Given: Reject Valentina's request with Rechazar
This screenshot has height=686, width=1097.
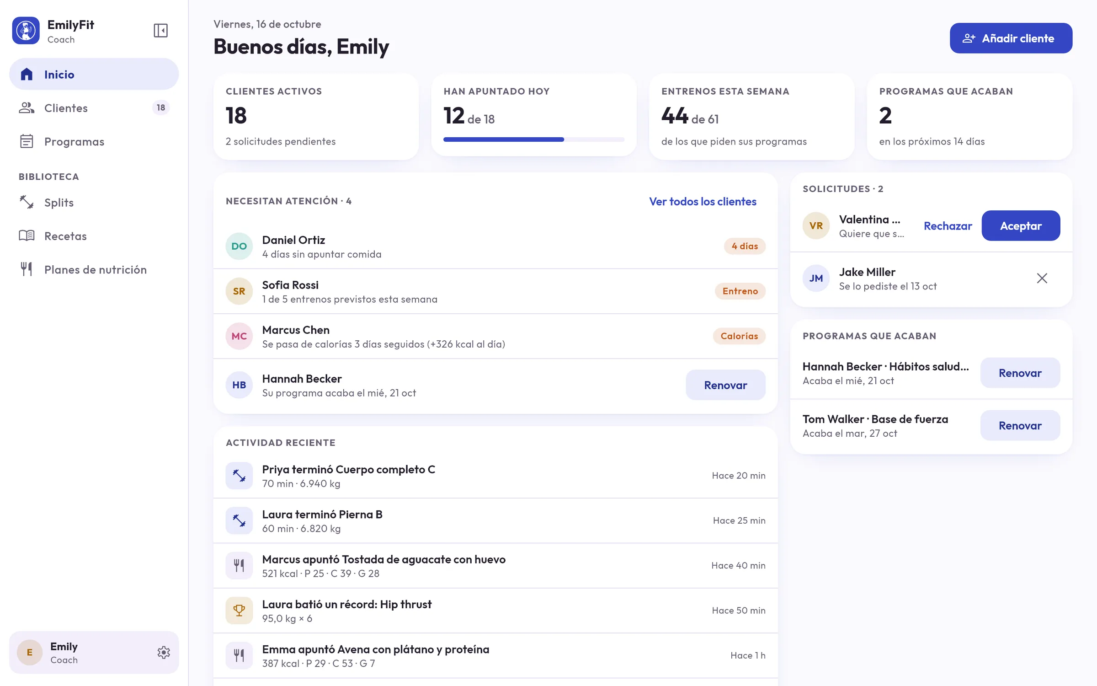Looking at the screenshot, I should (948, 225).
